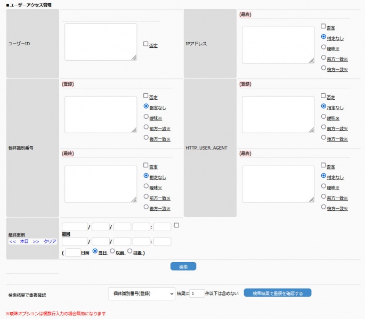Click the << previous day link

(12, 241)
